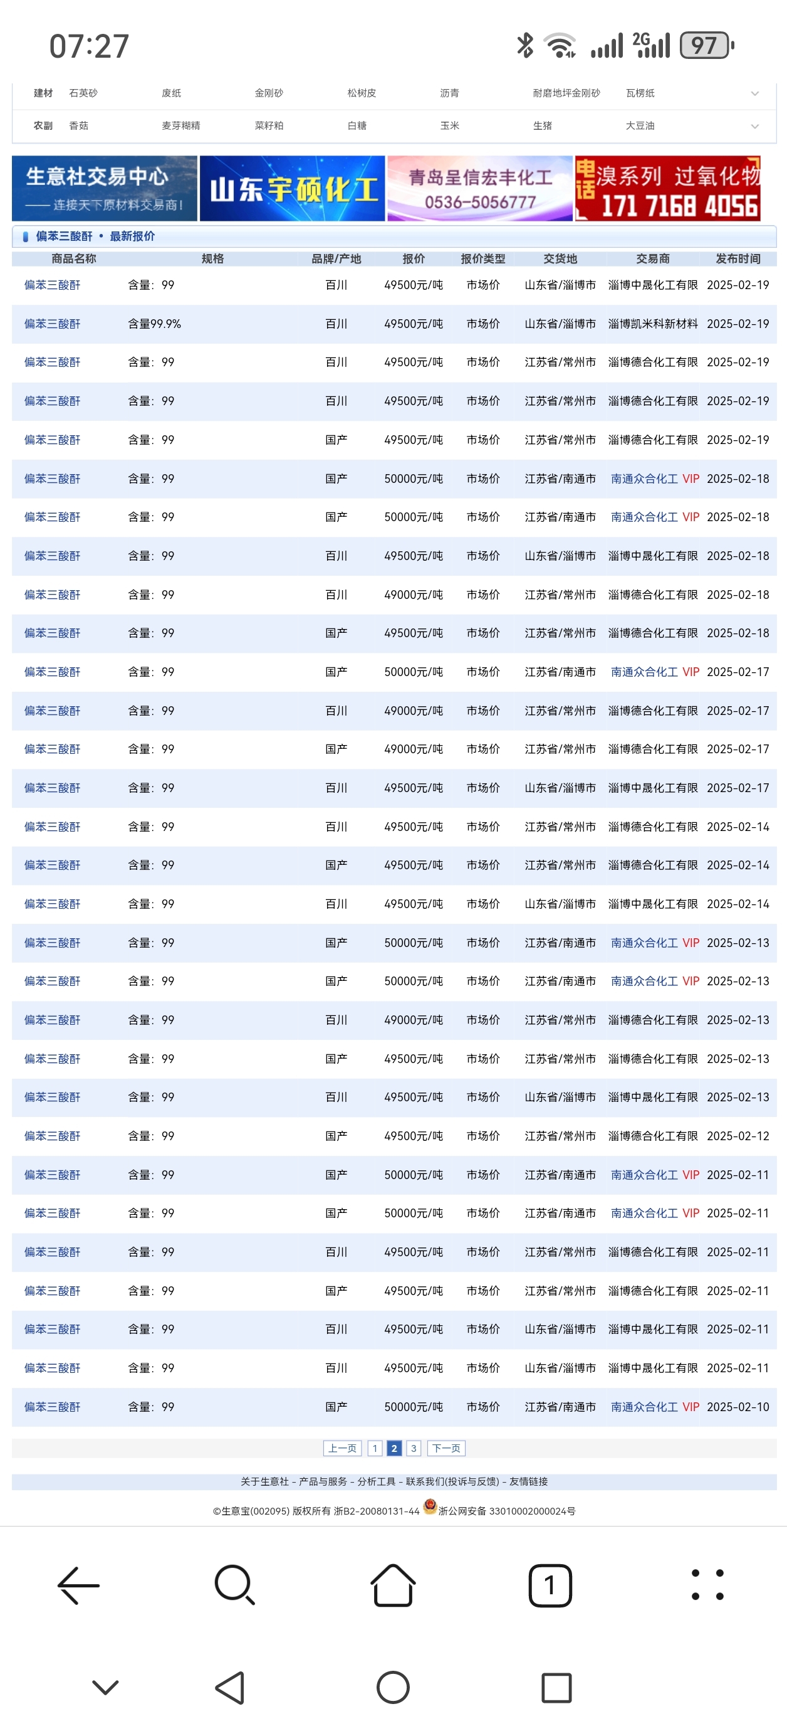Image resolution: width=787 pixels, height=1731 pixels.
Task: Open 废纸 category link
Action: point(171,93)
